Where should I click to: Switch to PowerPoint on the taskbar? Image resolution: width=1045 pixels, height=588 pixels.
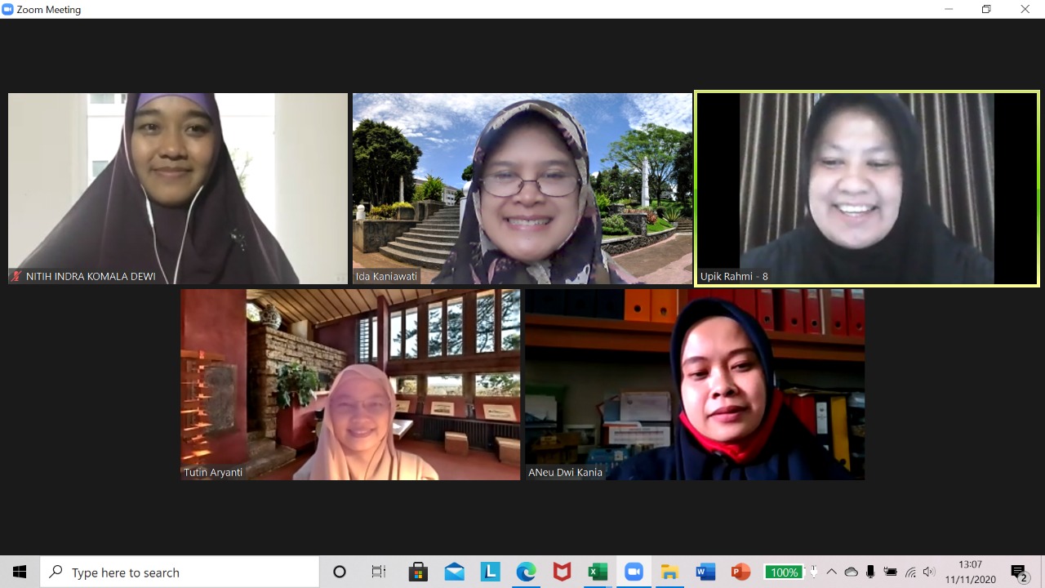tap(740, 572)
